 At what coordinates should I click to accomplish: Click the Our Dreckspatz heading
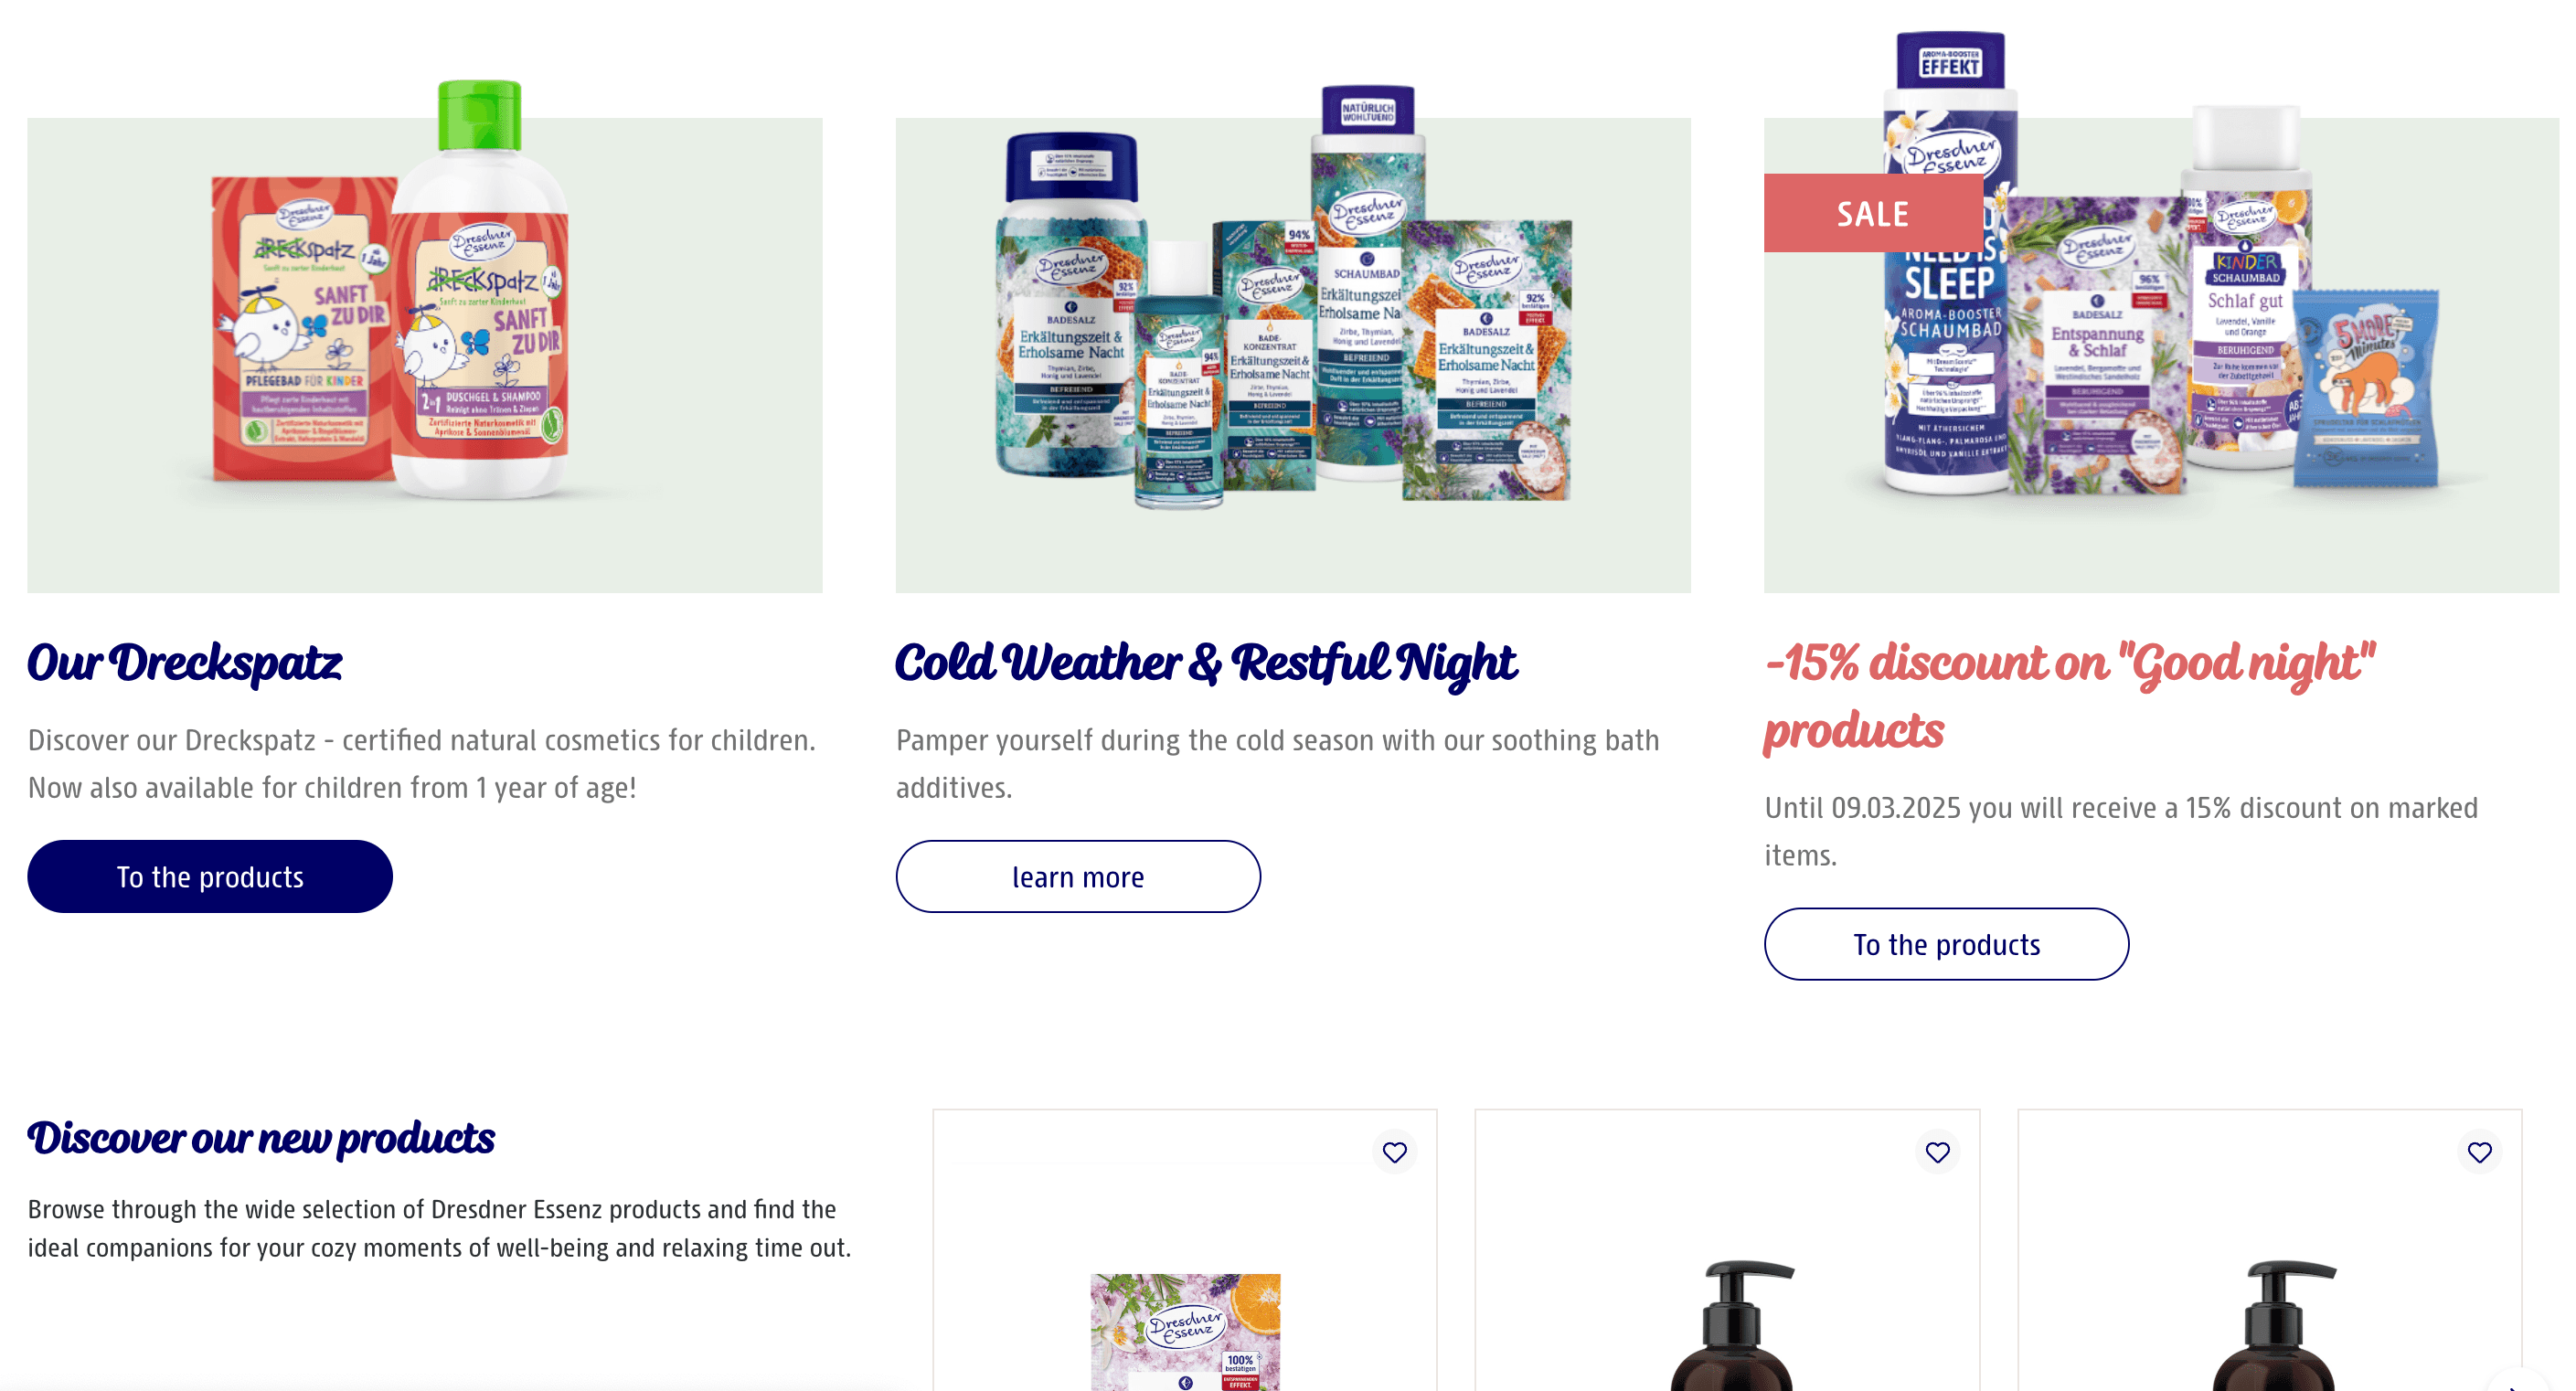[x=185, y=662]
